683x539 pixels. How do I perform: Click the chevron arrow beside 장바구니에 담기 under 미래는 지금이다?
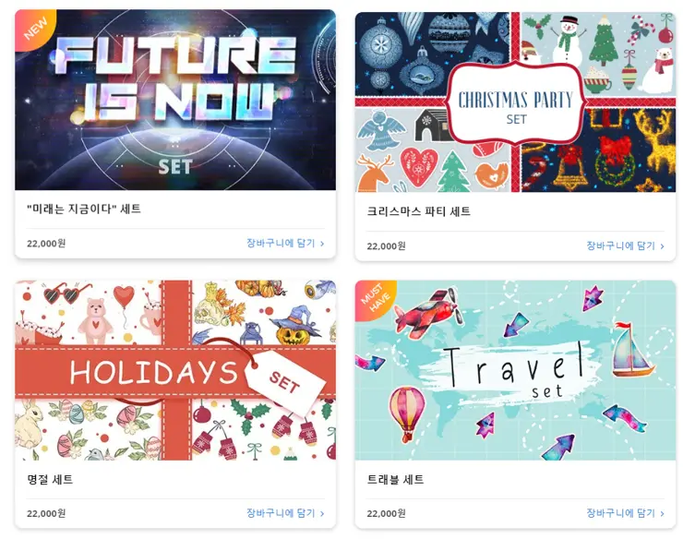click(322, 244)
